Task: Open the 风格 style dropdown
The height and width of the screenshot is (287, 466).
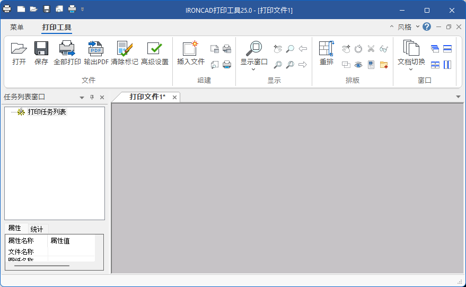Action: (x=408, y=27)
